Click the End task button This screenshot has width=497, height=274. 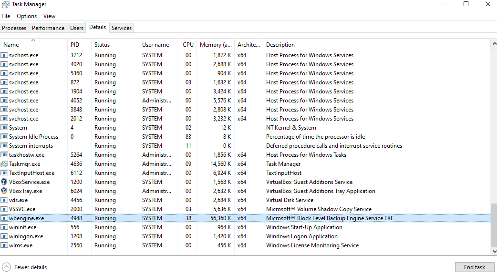pyautogui.click(x=475, y=267)
